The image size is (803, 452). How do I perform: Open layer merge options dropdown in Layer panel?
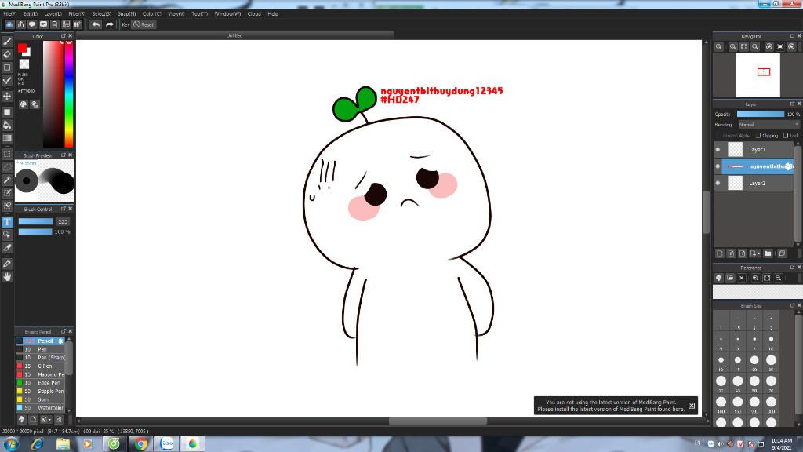coord(755,253)
